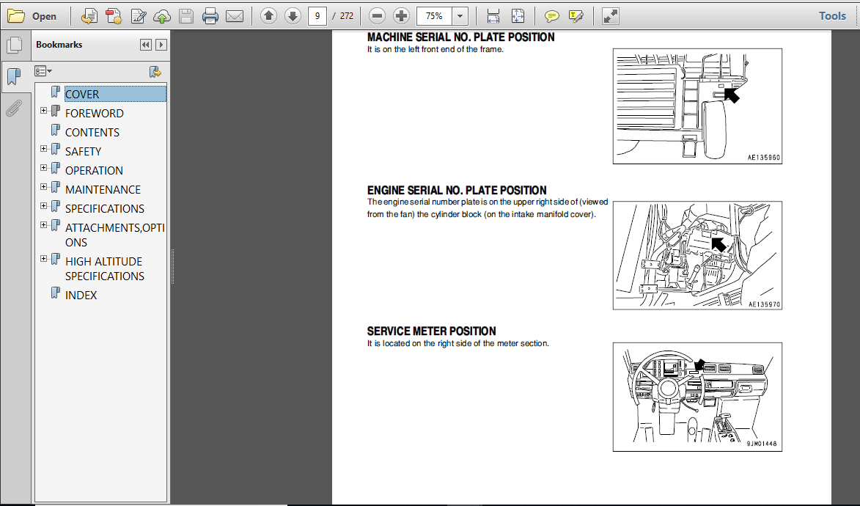
Task: Click the Save floppy disk icon
Action: pyautogui.click(x=186, y=16)
